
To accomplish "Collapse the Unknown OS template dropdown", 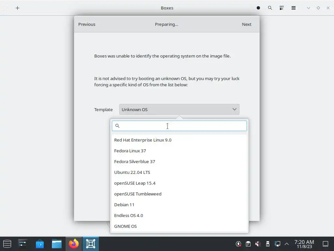I will pyautogui.click(x=179, y=109).
